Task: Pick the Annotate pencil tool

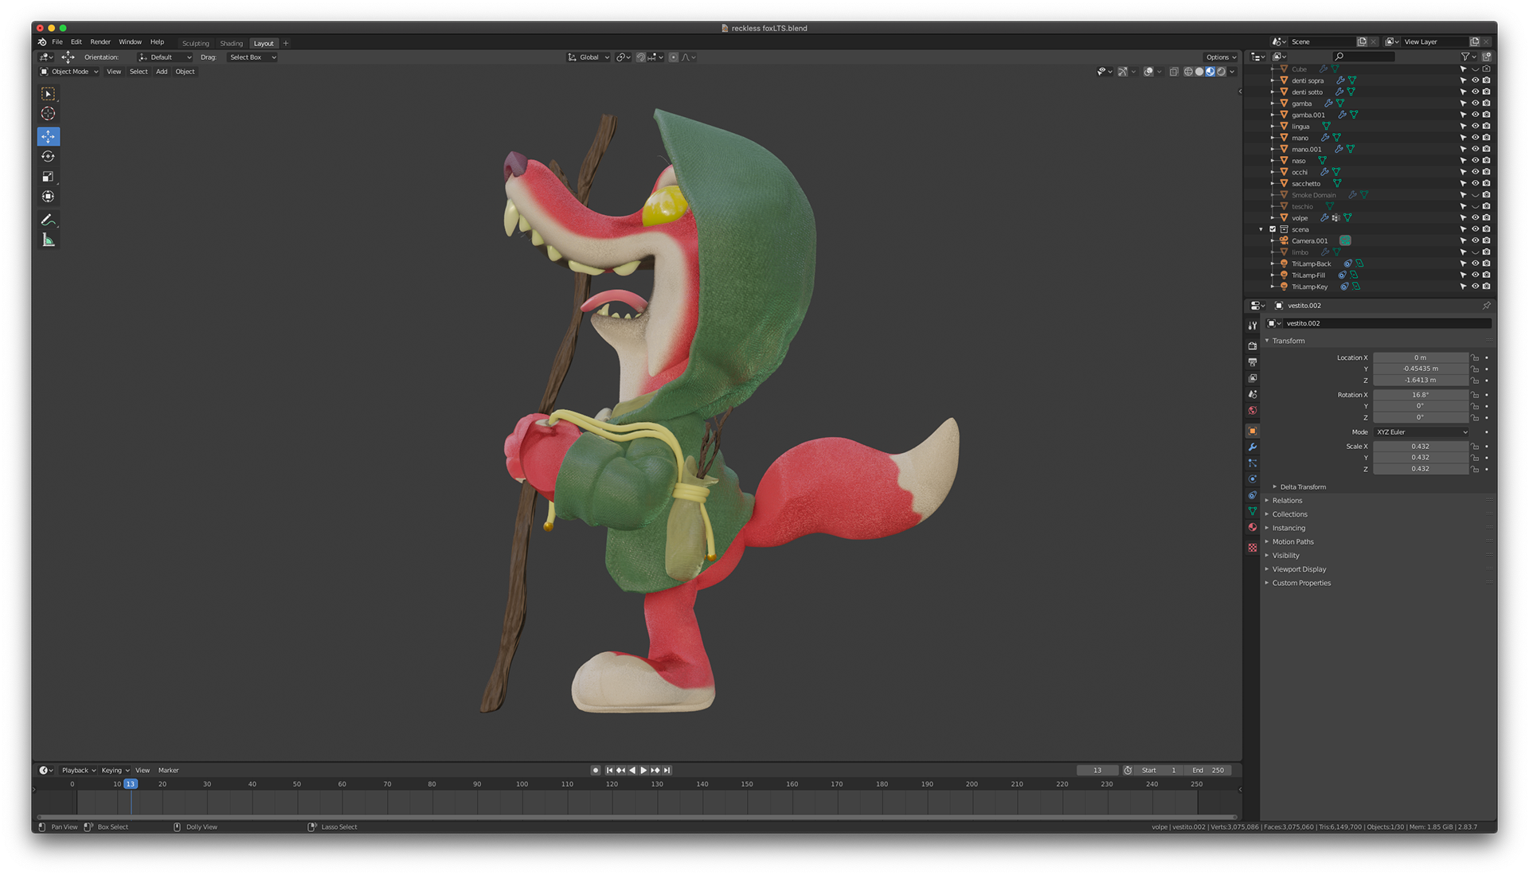Action: 48,220
